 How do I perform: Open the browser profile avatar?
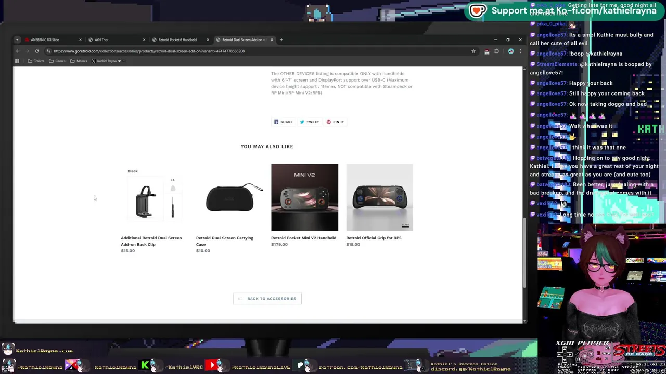tap(510, 51)
